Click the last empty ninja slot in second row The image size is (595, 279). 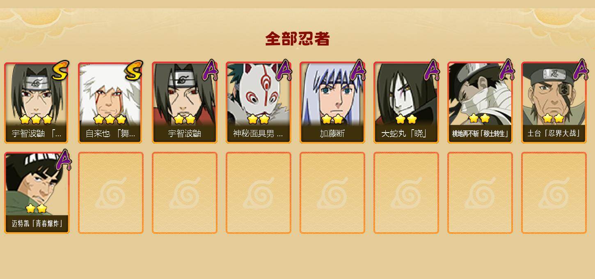click(554, 193)
